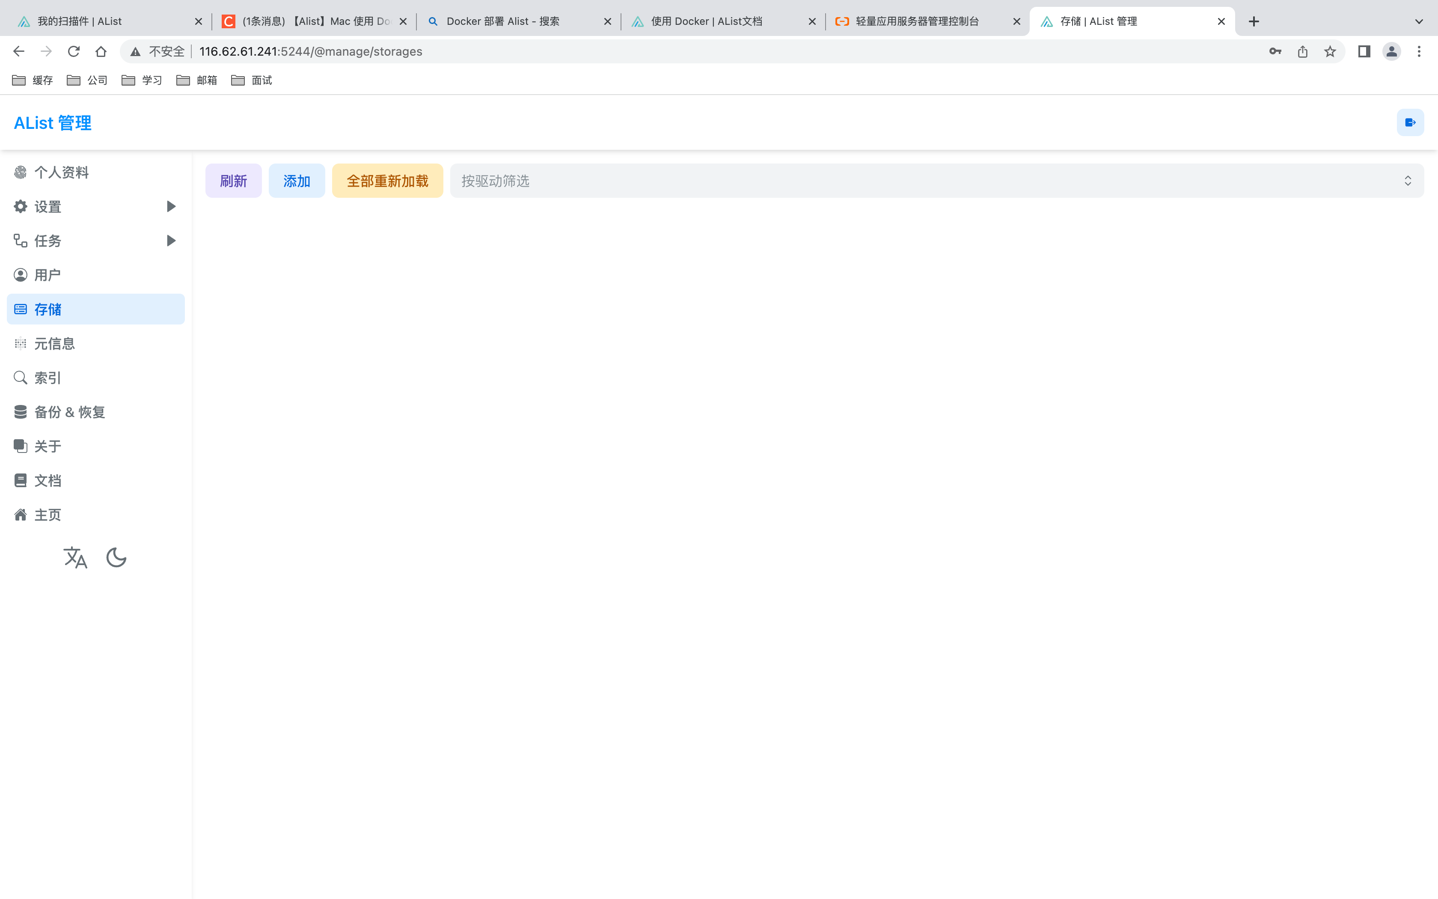
Task: Open 文档 documentation link
Action: point(48,480)
